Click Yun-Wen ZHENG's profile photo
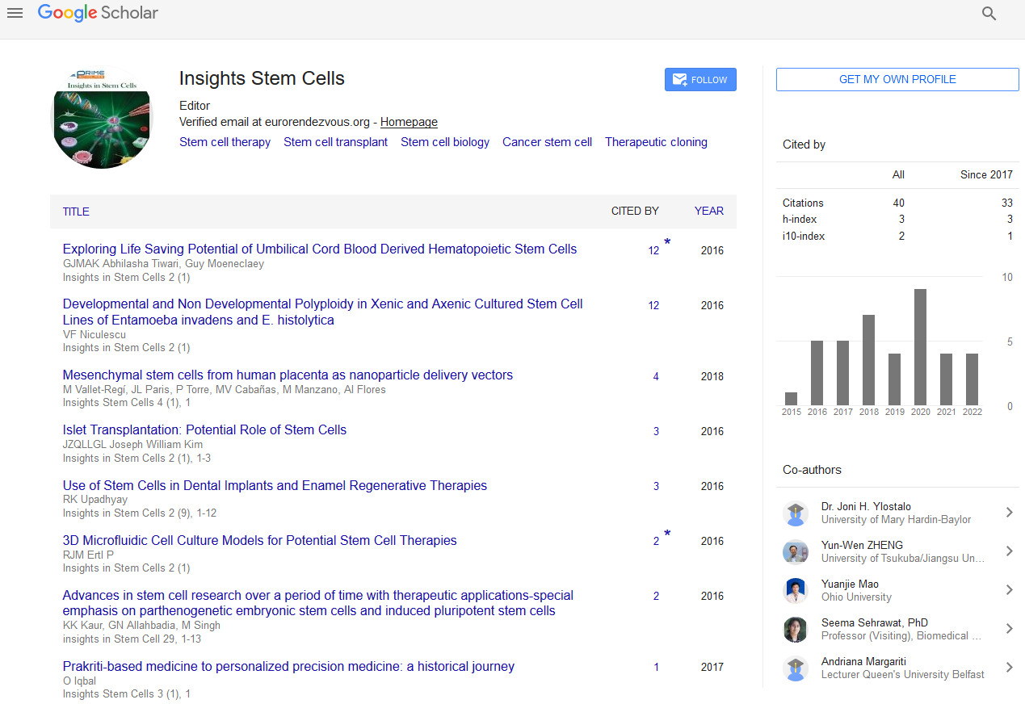The width and height of the screenshot is (1025, 708). pyautogui.click(x=796, y=551)
